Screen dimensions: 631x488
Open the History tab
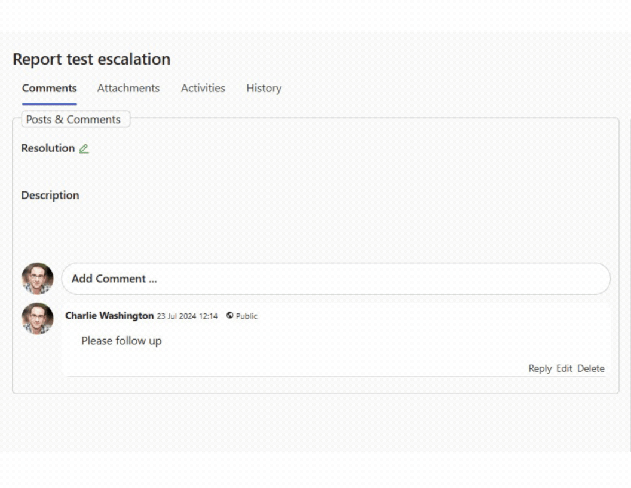tap(264, 88)
